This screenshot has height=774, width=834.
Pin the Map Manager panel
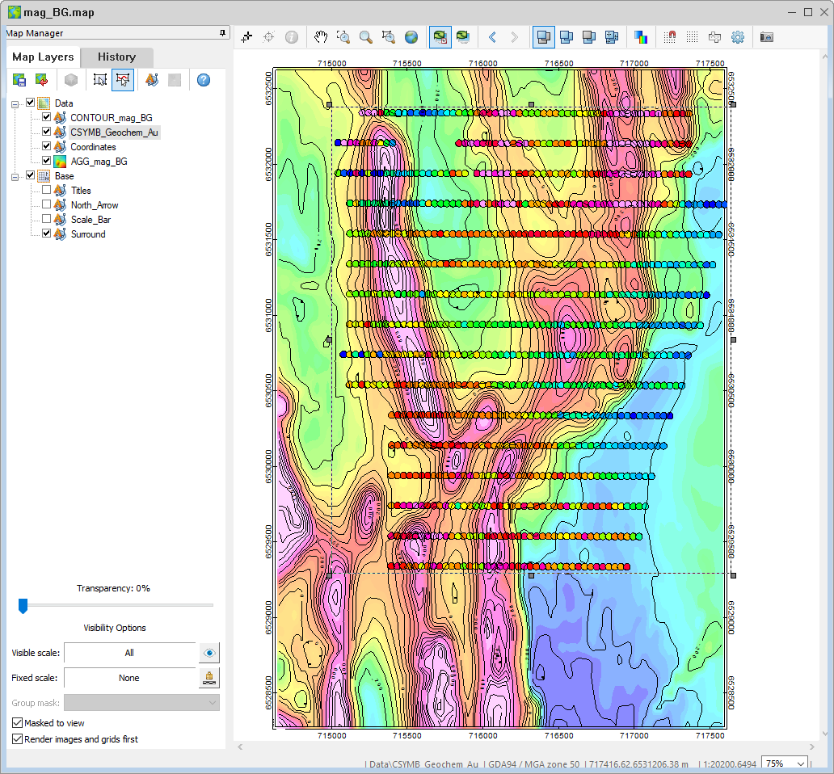[222, 33]
